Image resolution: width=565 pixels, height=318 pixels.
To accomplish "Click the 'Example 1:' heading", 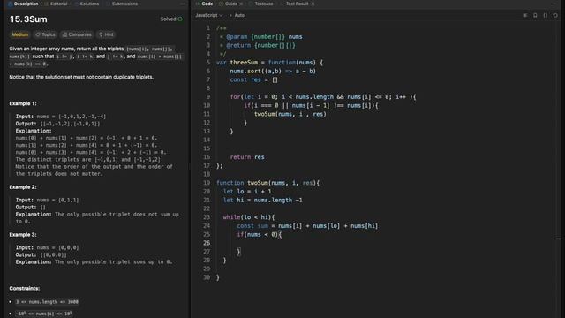I will click(23, 103).
